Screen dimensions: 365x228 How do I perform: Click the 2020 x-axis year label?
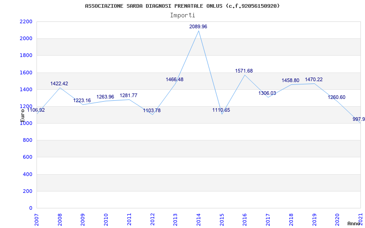click(x=338, y=220)
